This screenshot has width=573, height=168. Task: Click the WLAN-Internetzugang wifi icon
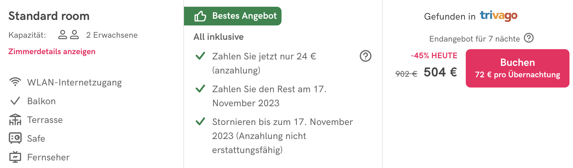15,82
